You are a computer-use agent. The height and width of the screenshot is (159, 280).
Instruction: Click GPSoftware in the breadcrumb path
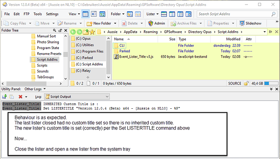(173, 32)
